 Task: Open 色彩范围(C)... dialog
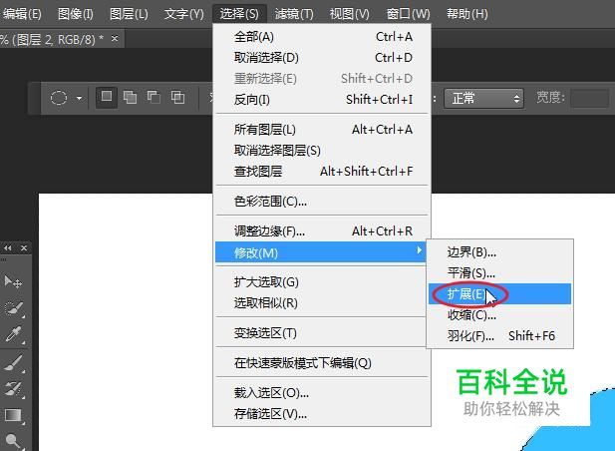pos(322,202)
